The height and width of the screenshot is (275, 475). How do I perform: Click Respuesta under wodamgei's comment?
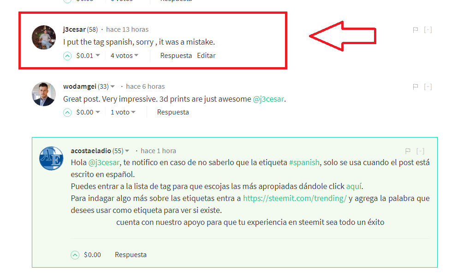[x=173, y=112]
